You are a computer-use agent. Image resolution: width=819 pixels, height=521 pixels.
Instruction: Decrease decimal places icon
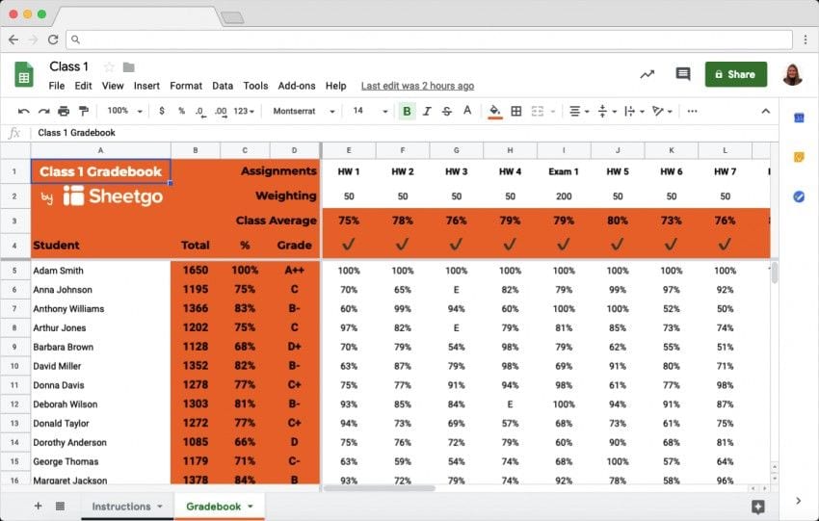point(200,111)
